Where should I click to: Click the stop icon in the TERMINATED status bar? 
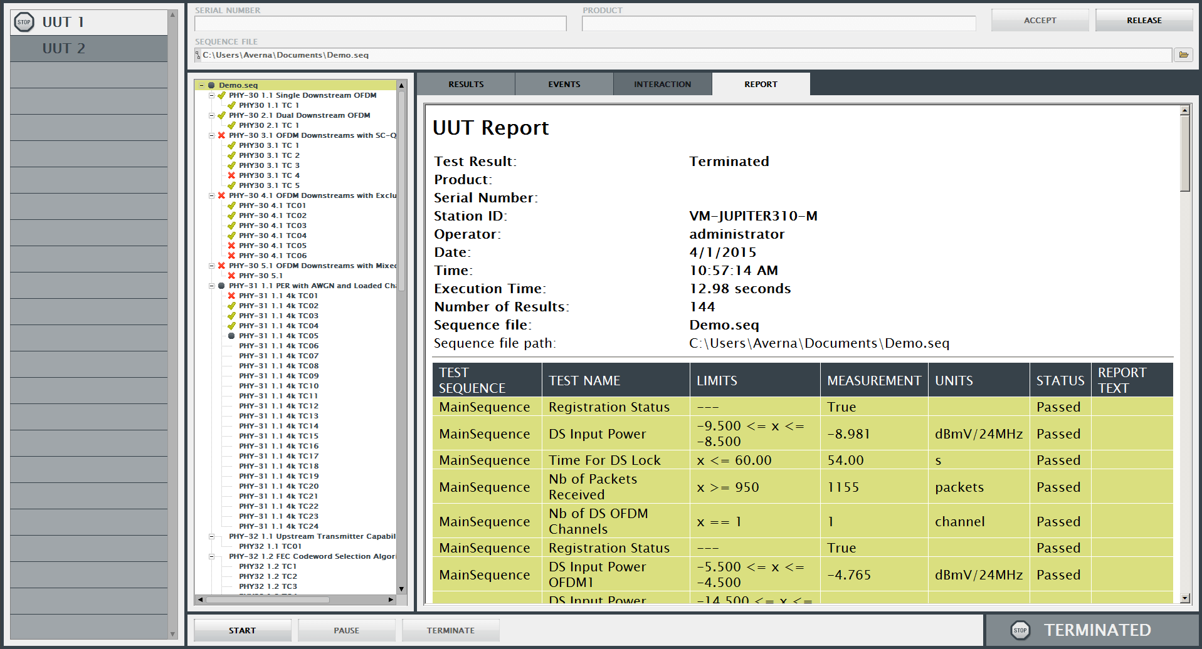tap(1020, 630)
